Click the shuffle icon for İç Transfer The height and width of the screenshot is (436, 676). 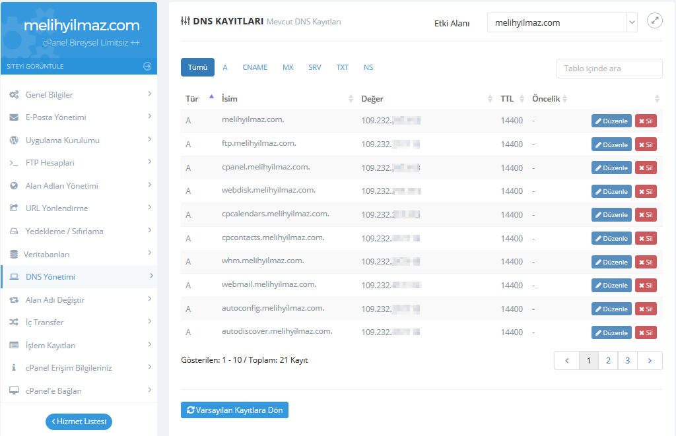point(14,323)
